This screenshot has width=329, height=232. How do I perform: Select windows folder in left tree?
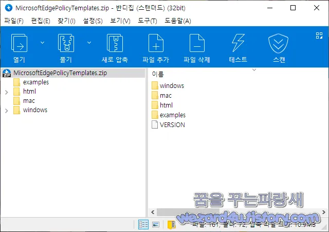(35, 110)
